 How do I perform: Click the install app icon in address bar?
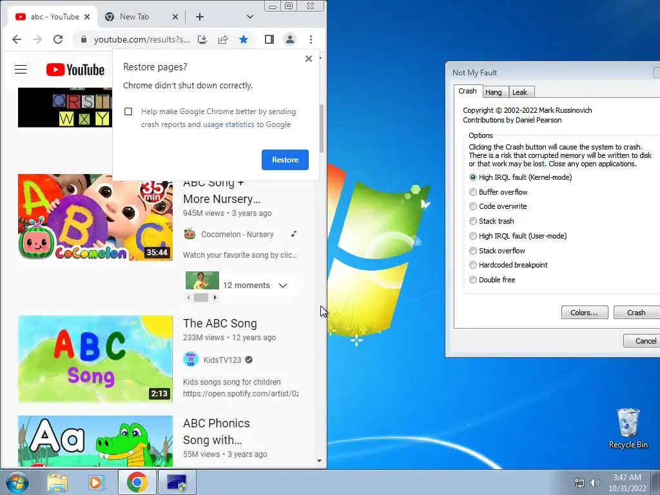click(202, 39)
